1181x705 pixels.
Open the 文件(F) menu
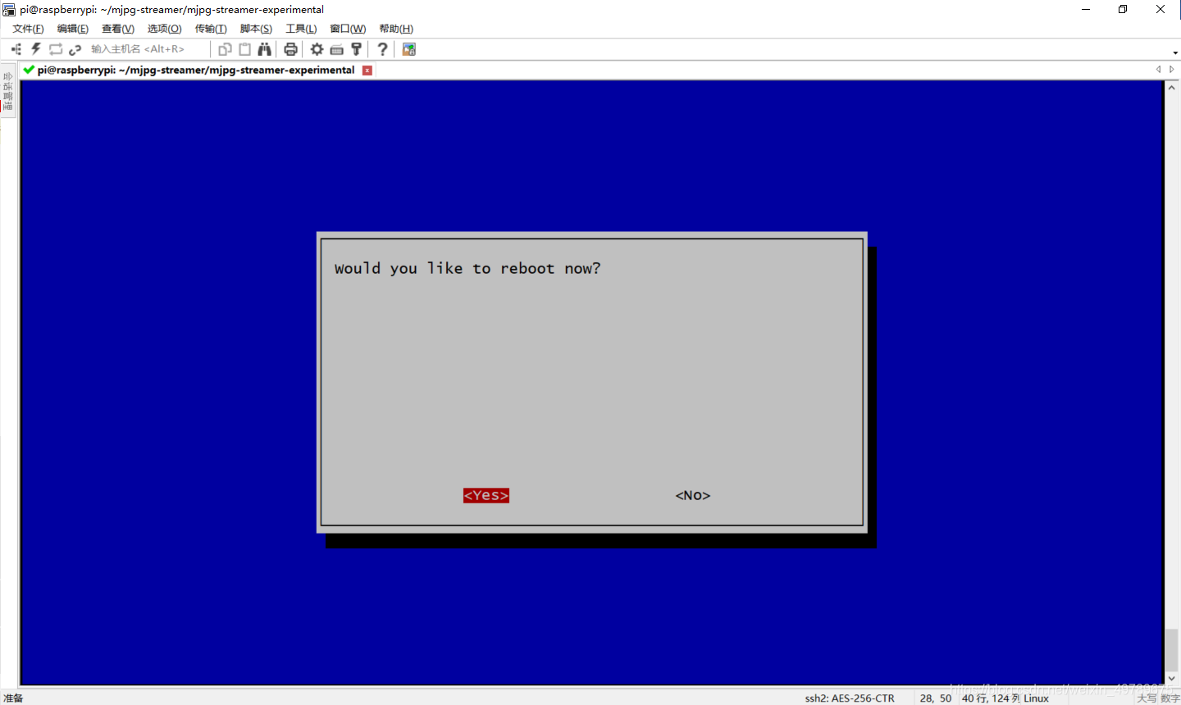point(28,29)
